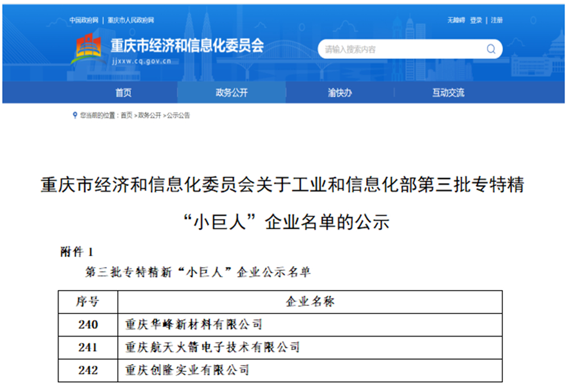This screenshot has width=569, height=389.
Task: Focus the 请输入搜索内容 search field
Action: [x=398, y=49]
